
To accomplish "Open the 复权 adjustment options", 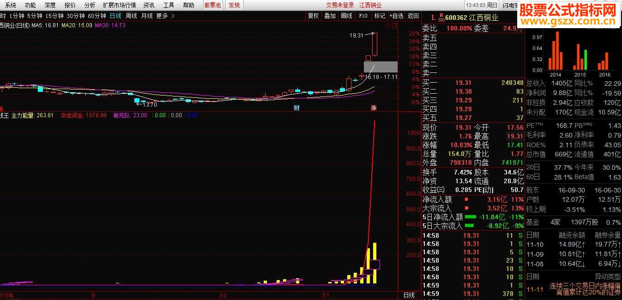I will click(313, 16).
